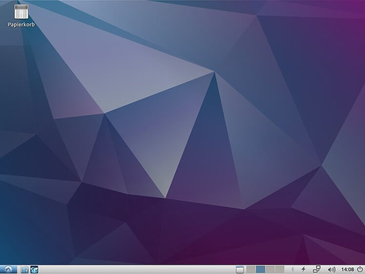Open the Papierkorb desktop icon

tap(21, 16)
